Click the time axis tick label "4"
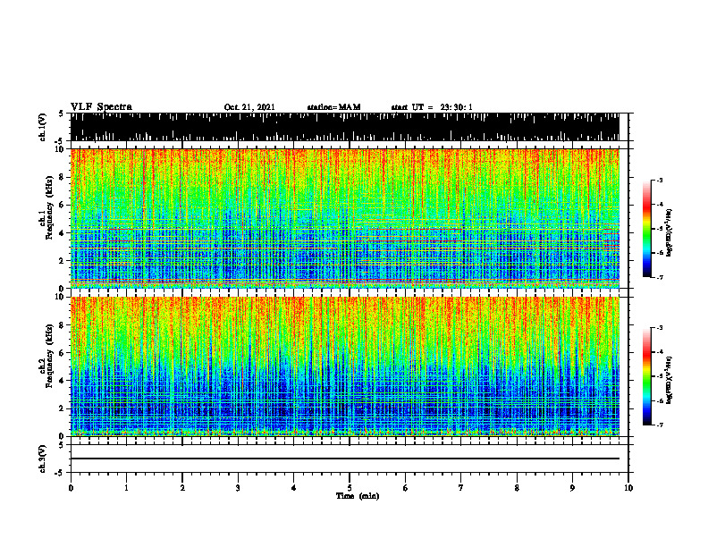The width and height of the screenshot is (708, 547). click(294, 488)
